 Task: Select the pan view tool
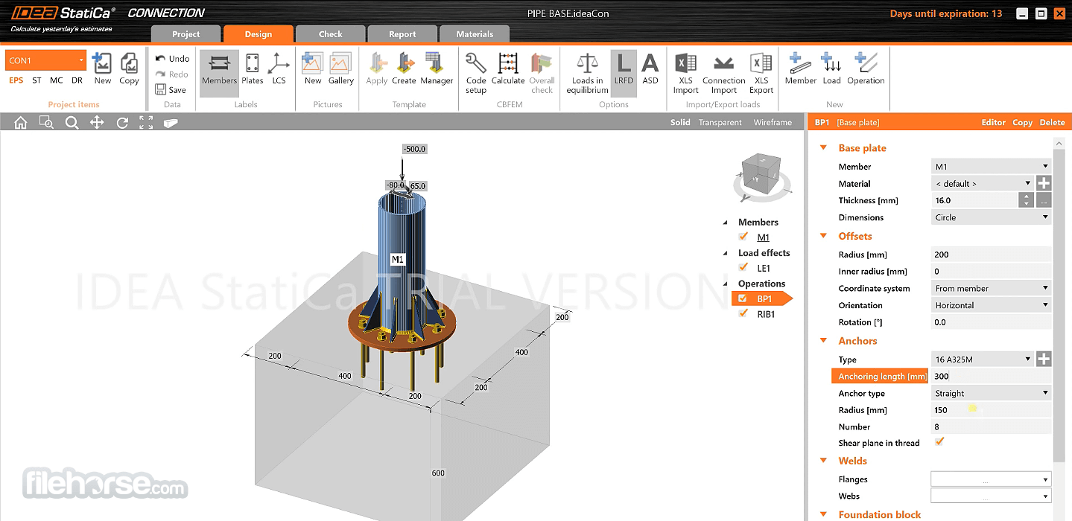pos(97,123)
